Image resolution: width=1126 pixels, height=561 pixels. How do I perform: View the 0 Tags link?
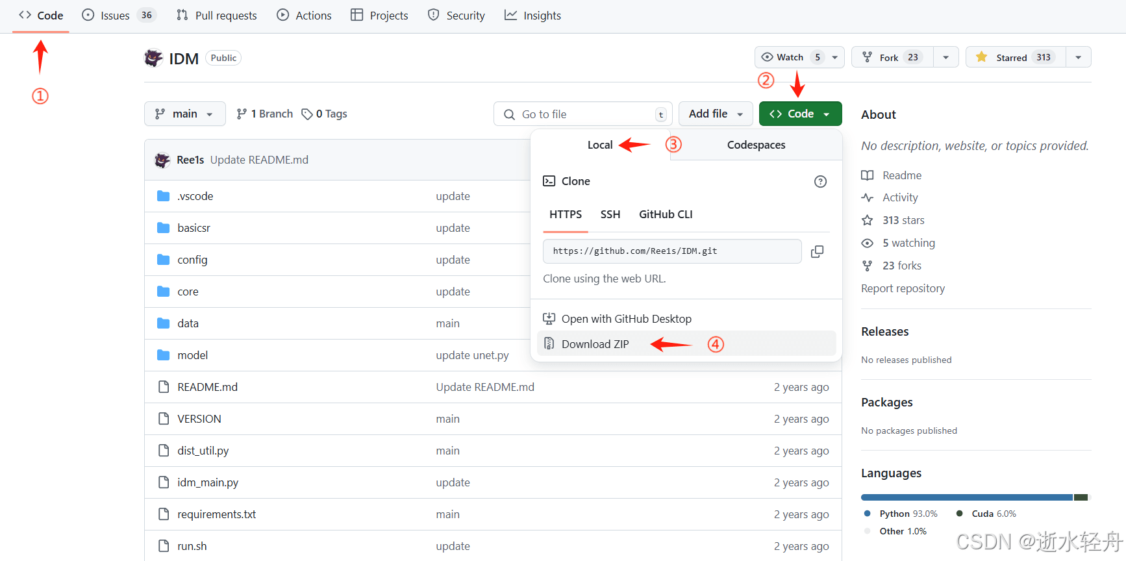click(325, 114)
